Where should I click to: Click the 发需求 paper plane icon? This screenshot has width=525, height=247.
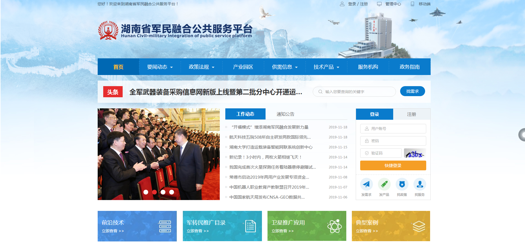point(366,184)
